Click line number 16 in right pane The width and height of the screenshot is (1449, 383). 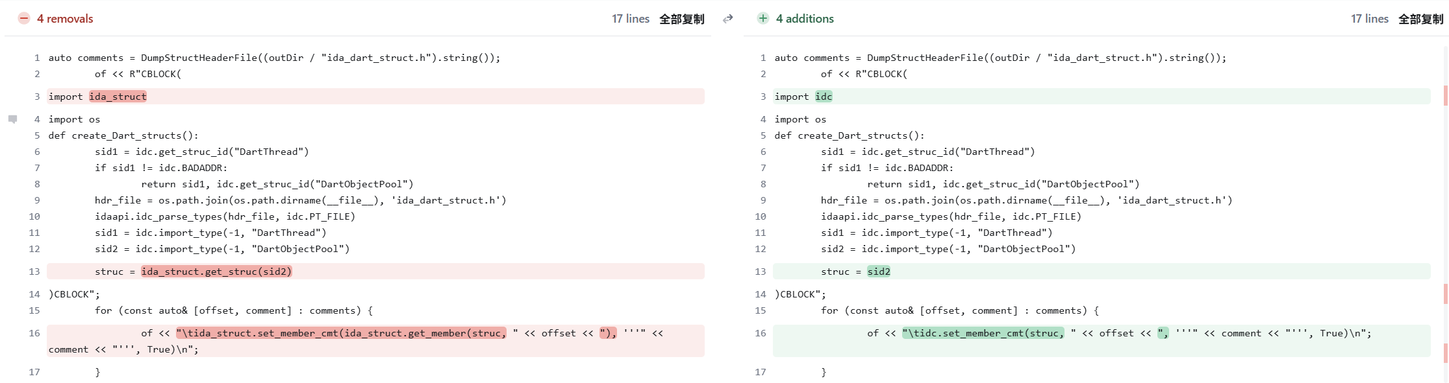pyautogui.click(x=761, y=333)
